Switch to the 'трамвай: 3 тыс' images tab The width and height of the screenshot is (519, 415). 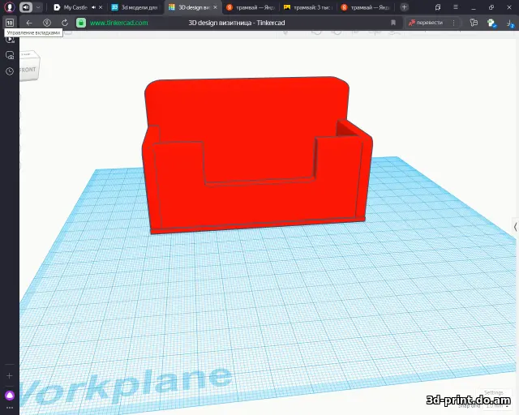click(308, 7)
